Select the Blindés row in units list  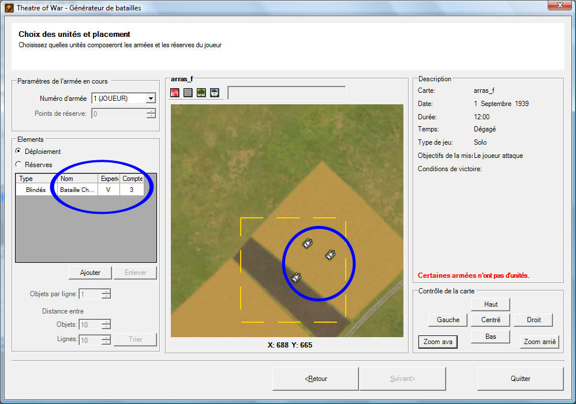tap(36, 189)
